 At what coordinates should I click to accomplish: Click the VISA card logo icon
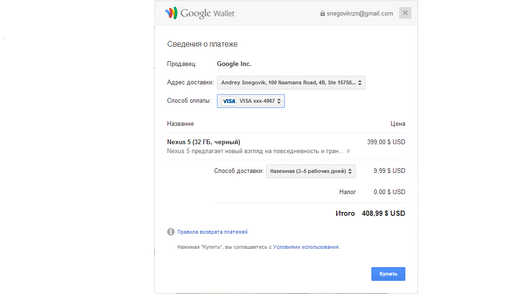pyautogui.click(x=229, y=101)
